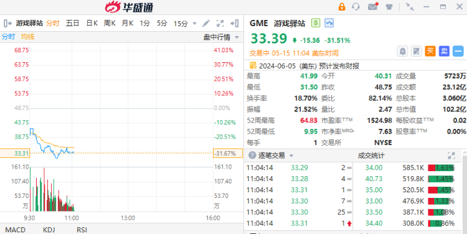Screen dimensions: 467x234
Task: Open the messages envelope icon
Action: tap(373, 7)
